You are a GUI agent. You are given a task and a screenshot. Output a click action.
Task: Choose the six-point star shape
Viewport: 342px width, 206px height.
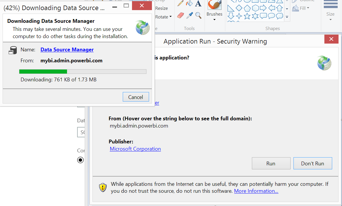[255, 16]
